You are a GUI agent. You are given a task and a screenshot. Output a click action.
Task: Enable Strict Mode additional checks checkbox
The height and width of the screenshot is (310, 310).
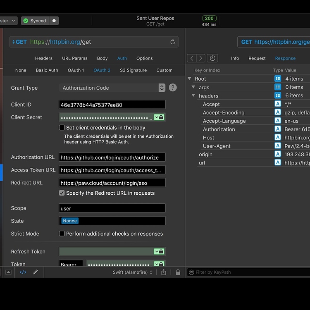[62, 234]
